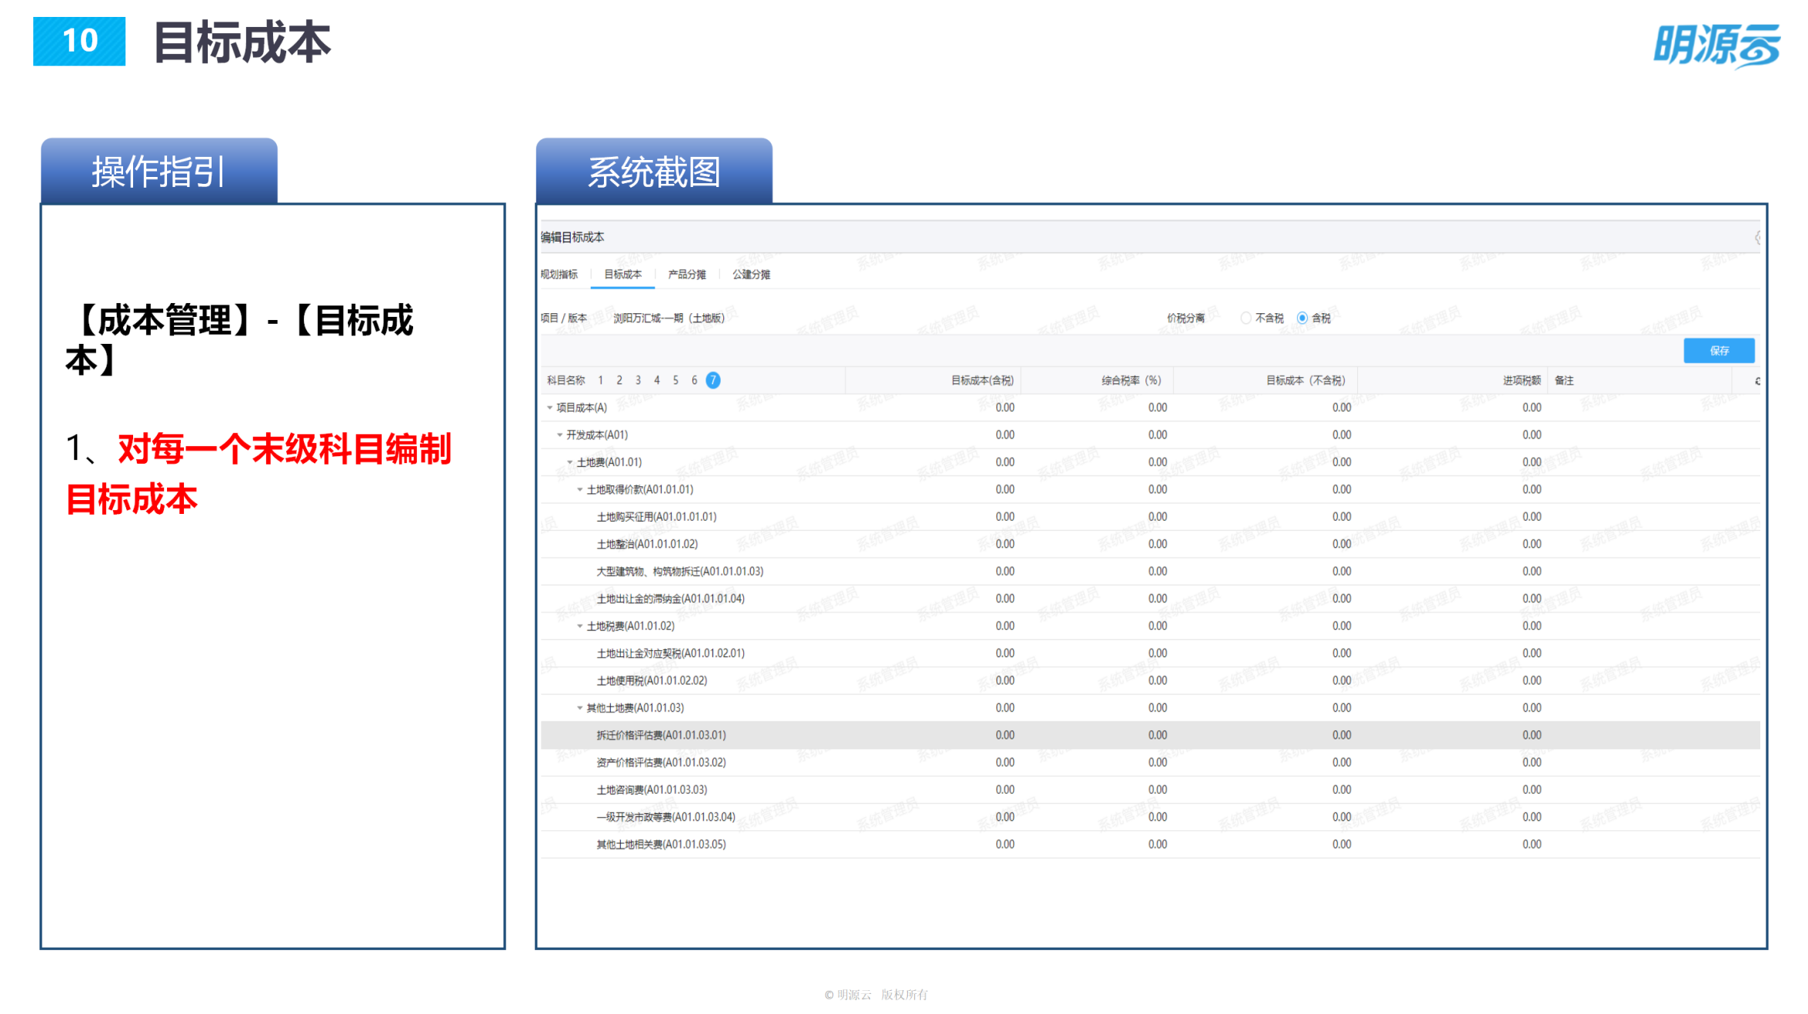
Task: Select level "7" circled button in column header
Action: (x=713, y=379)
